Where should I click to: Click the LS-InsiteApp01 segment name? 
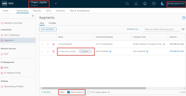click(x=65, y=44)
